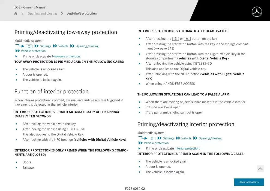Select the 'Anti-theft protection' breadcrumb
The image size is (270, 191).
coord(82,14)
